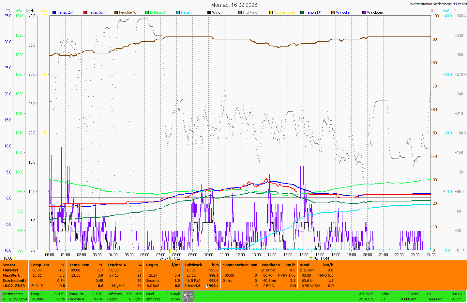The image size is (467, 303).
Task: Click the Sensor column header
Action: (x=9, y=265)
